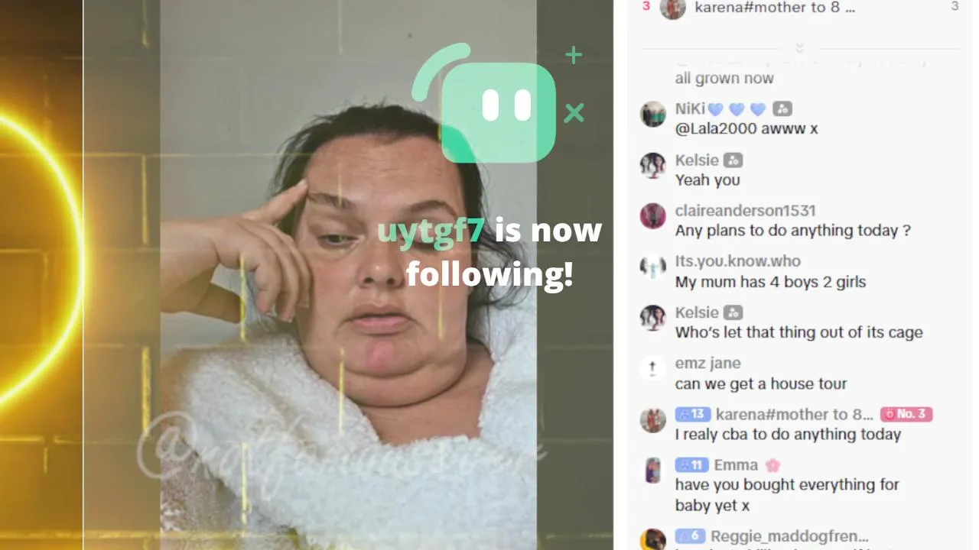Click the green X icon beside mascot

(x=574, y=113)
